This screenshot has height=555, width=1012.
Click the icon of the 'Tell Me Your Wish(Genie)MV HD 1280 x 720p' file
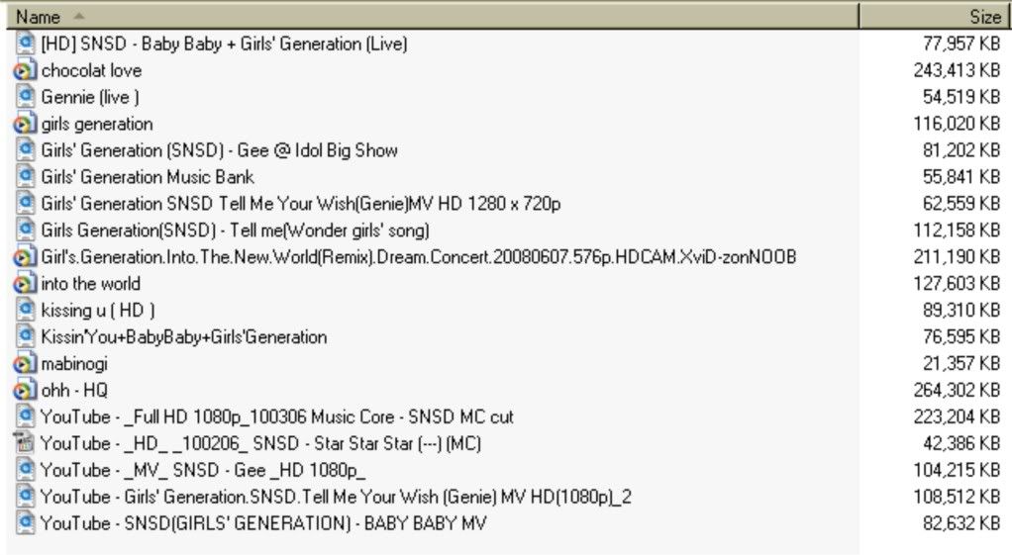tap(25, 203)
